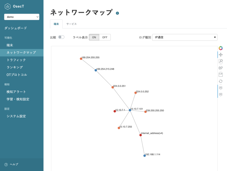
Task: Click node 10.10.7.101 blue dot
Action: coord(130,110)
